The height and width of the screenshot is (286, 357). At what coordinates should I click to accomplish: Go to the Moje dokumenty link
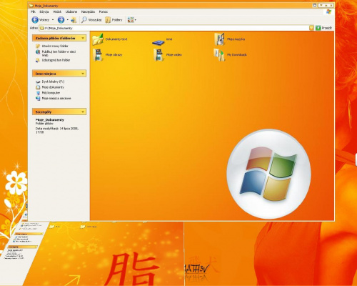[x=53, y=87]
